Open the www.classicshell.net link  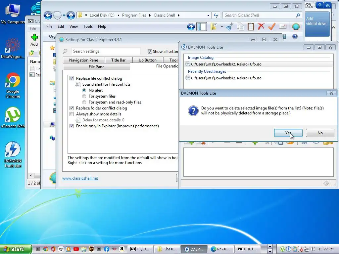pos(80,178)
